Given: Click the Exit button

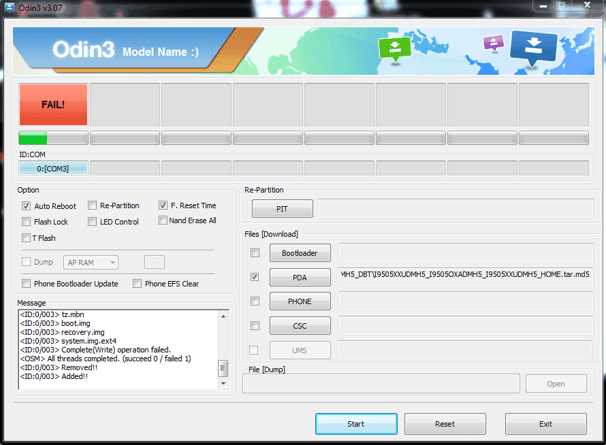Looking at the screenshot, I should tap(545, 424).
